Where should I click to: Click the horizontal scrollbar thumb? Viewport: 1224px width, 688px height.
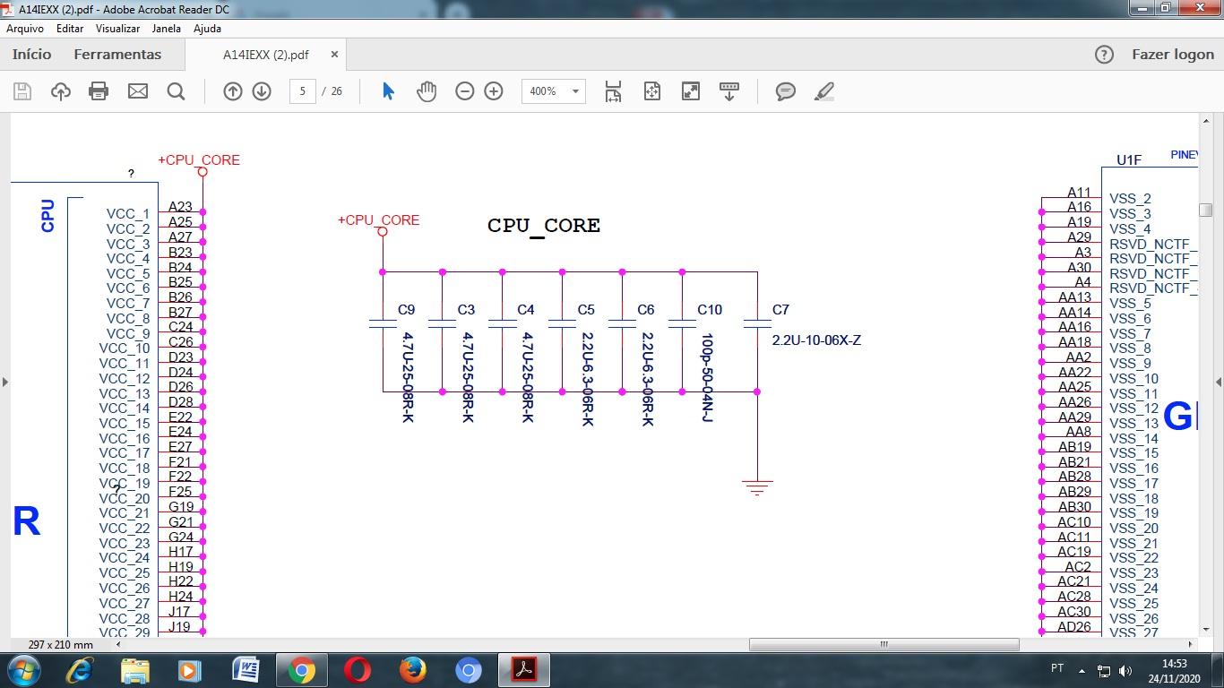(884, 644)
